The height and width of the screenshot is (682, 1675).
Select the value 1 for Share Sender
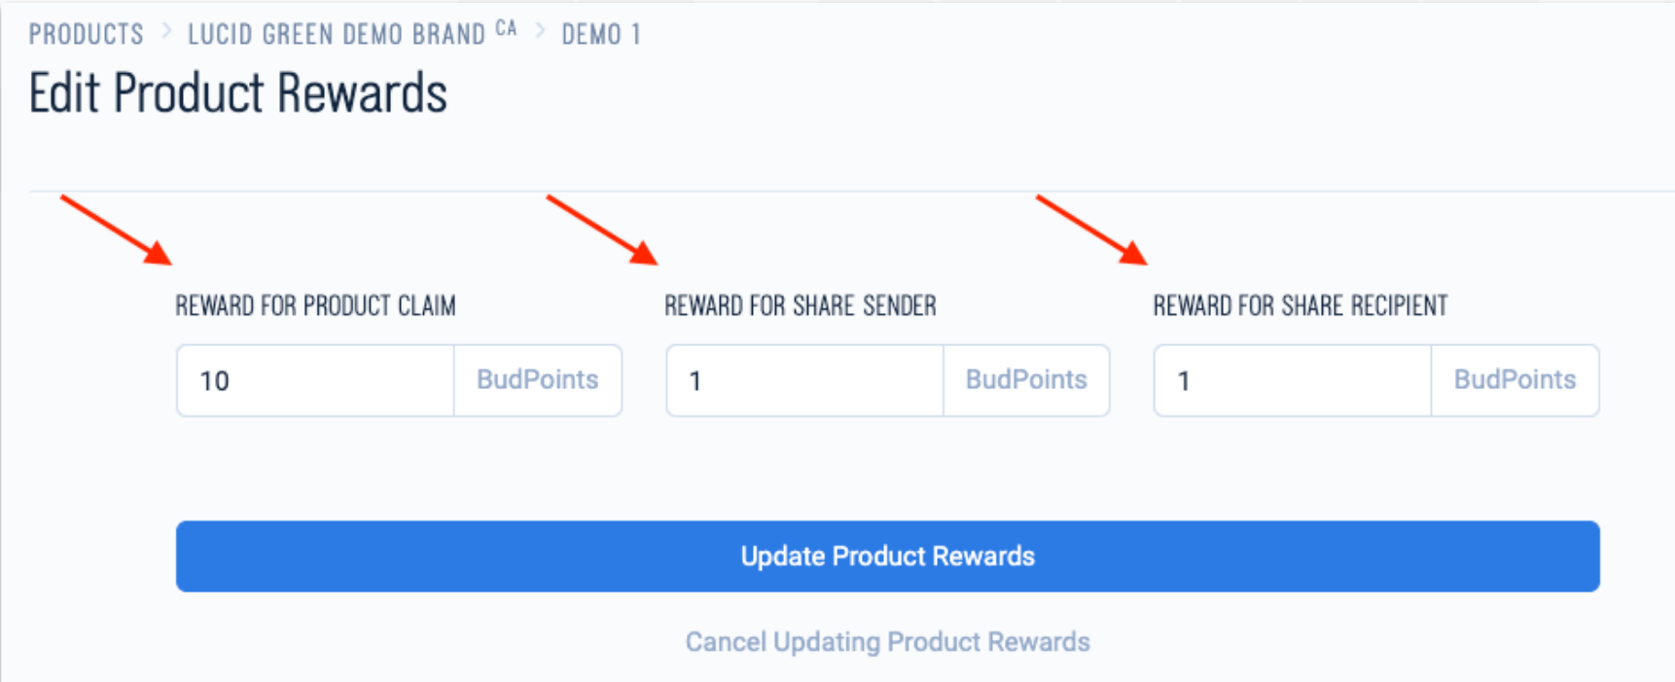pos(695,380)
